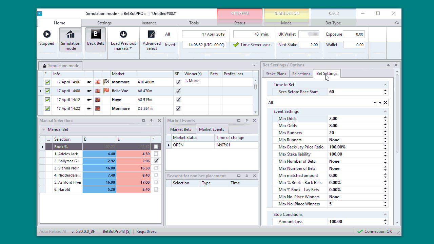Click the UK flag in Monmore 14:22 row
Viewport: 434px width, 244px height.
98,108
